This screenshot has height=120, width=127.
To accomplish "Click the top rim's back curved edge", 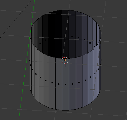I will point(65,10).
